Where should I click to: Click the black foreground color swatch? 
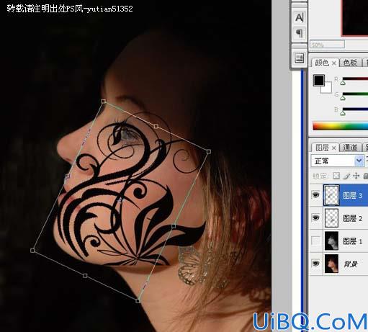(x=318, y=80)
